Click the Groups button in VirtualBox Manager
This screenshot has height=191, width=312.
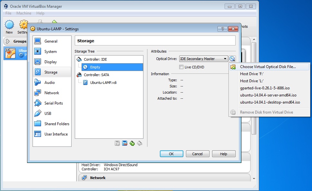(x=15, y=41)
